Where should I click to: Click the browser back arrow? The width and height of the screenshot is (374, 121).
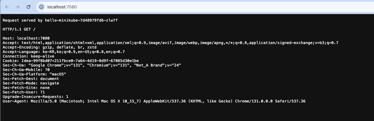coord(7,7)
